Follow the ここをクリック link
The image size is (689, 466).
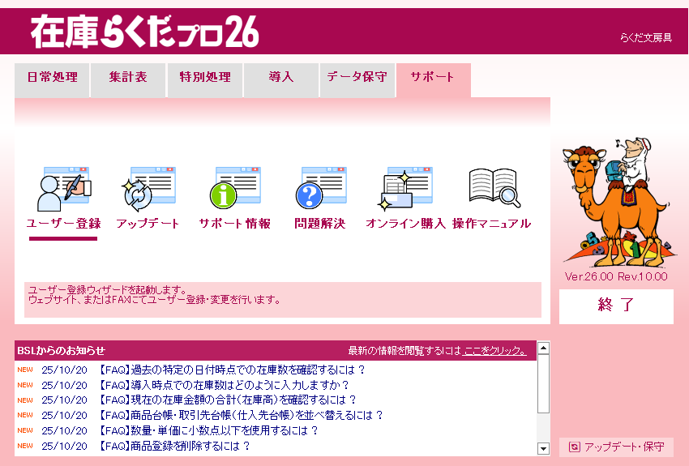tap(494, 351)
